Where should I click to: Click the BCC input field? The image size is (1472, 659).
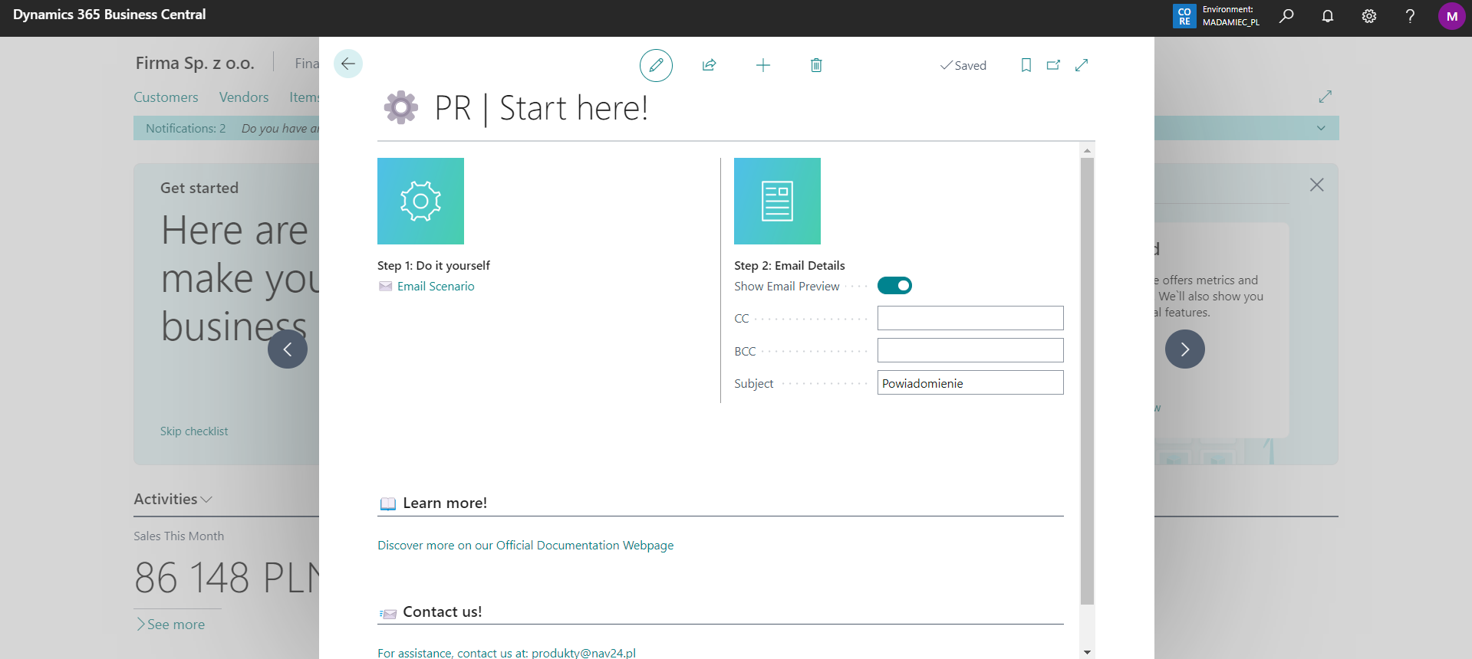(x=970, y=350)
